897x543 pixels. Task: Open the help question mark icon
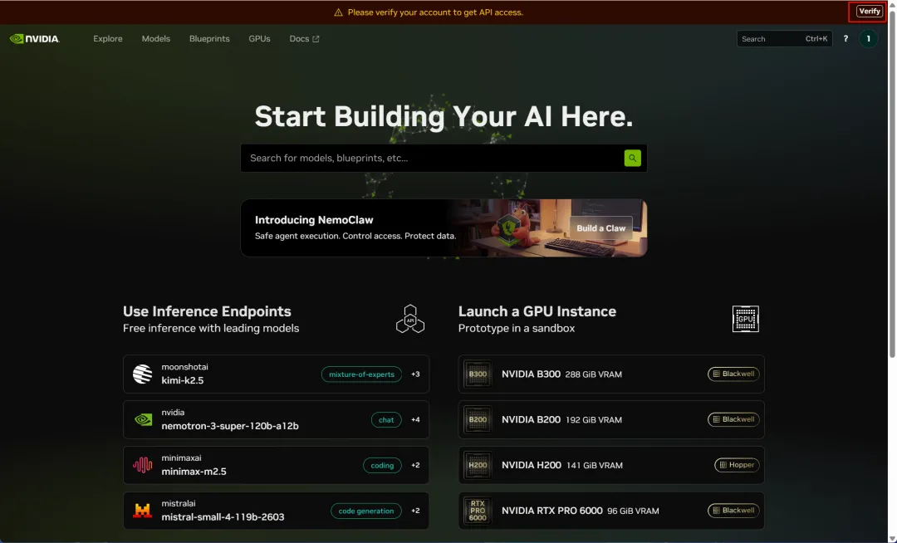pos(846,39)
